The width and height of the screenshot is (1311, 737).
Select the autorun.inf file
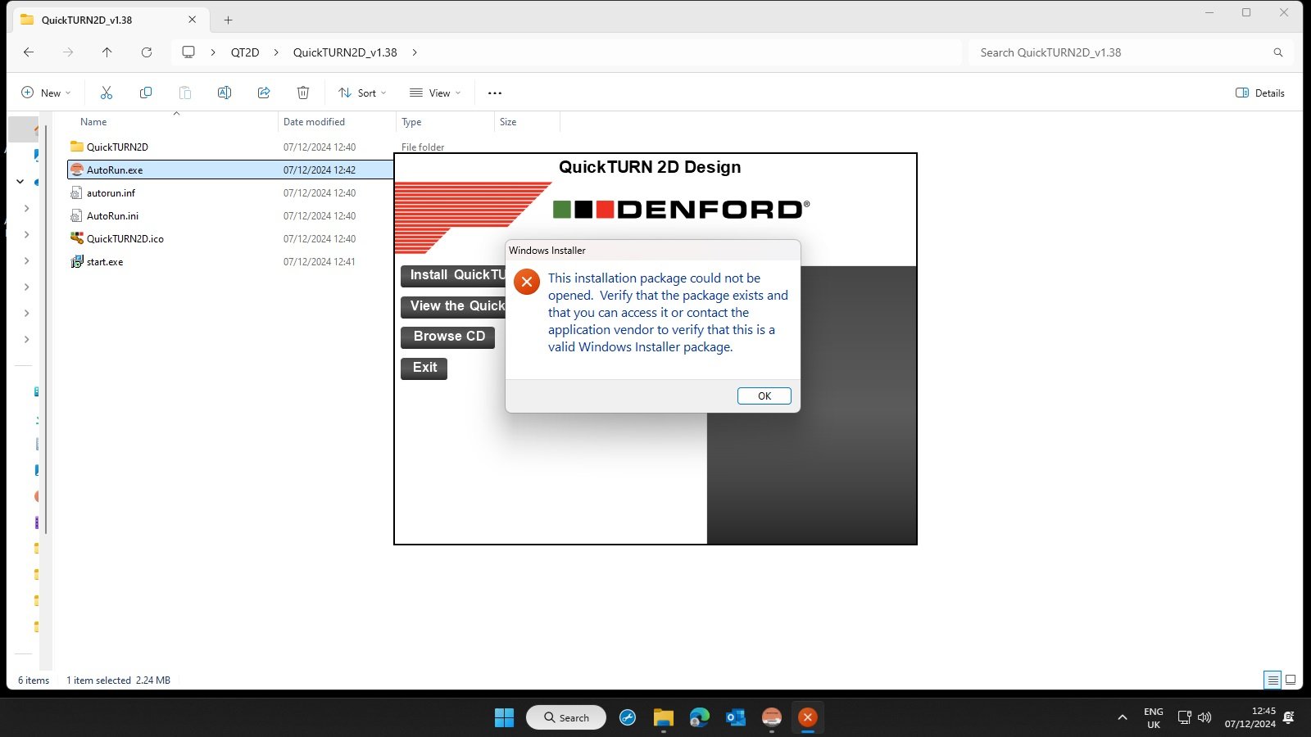(111, 193)
